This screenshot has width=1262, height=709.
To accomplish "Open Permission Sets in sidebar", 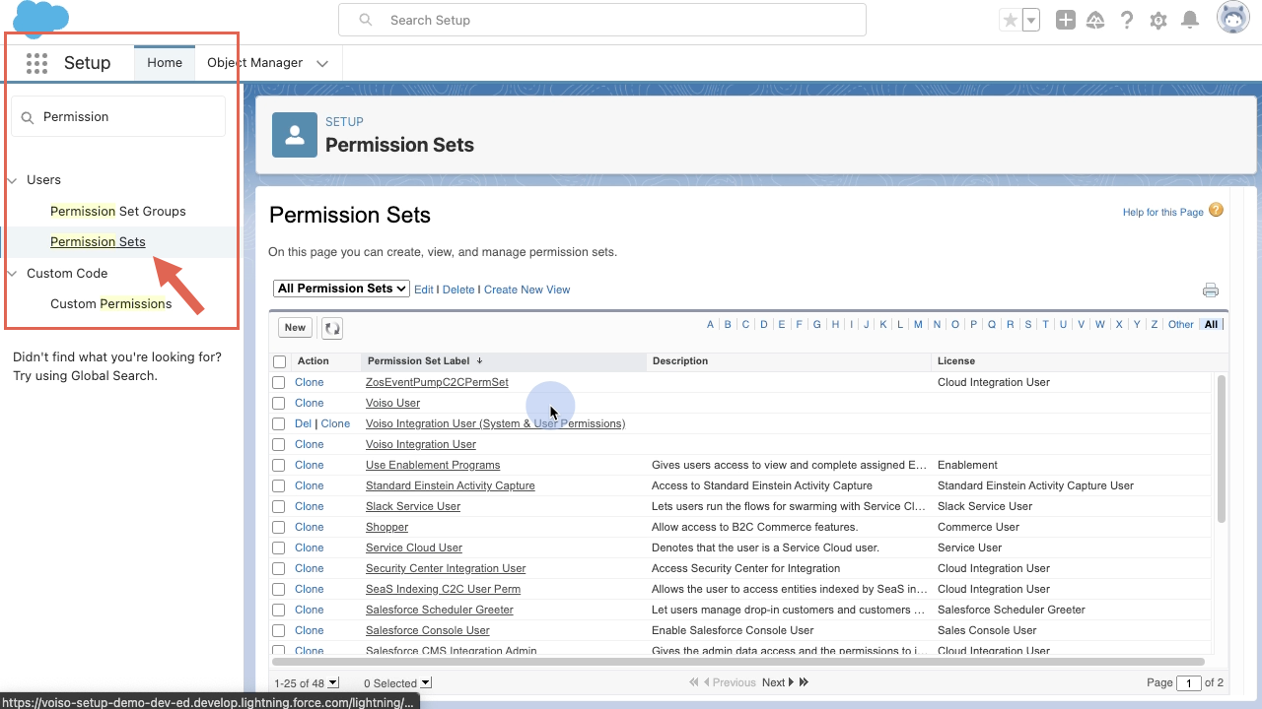I will pos(98,242).
